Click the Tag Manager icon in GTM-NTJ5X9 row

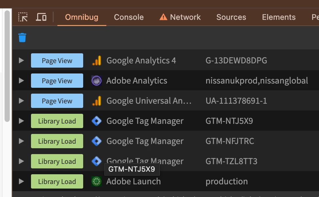tap(97, 121)
